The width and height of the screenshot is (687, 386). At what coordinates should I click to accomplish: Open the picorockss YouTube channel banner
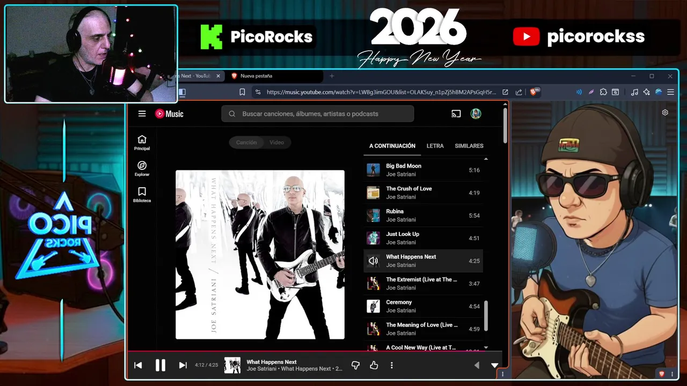point(579,36)
